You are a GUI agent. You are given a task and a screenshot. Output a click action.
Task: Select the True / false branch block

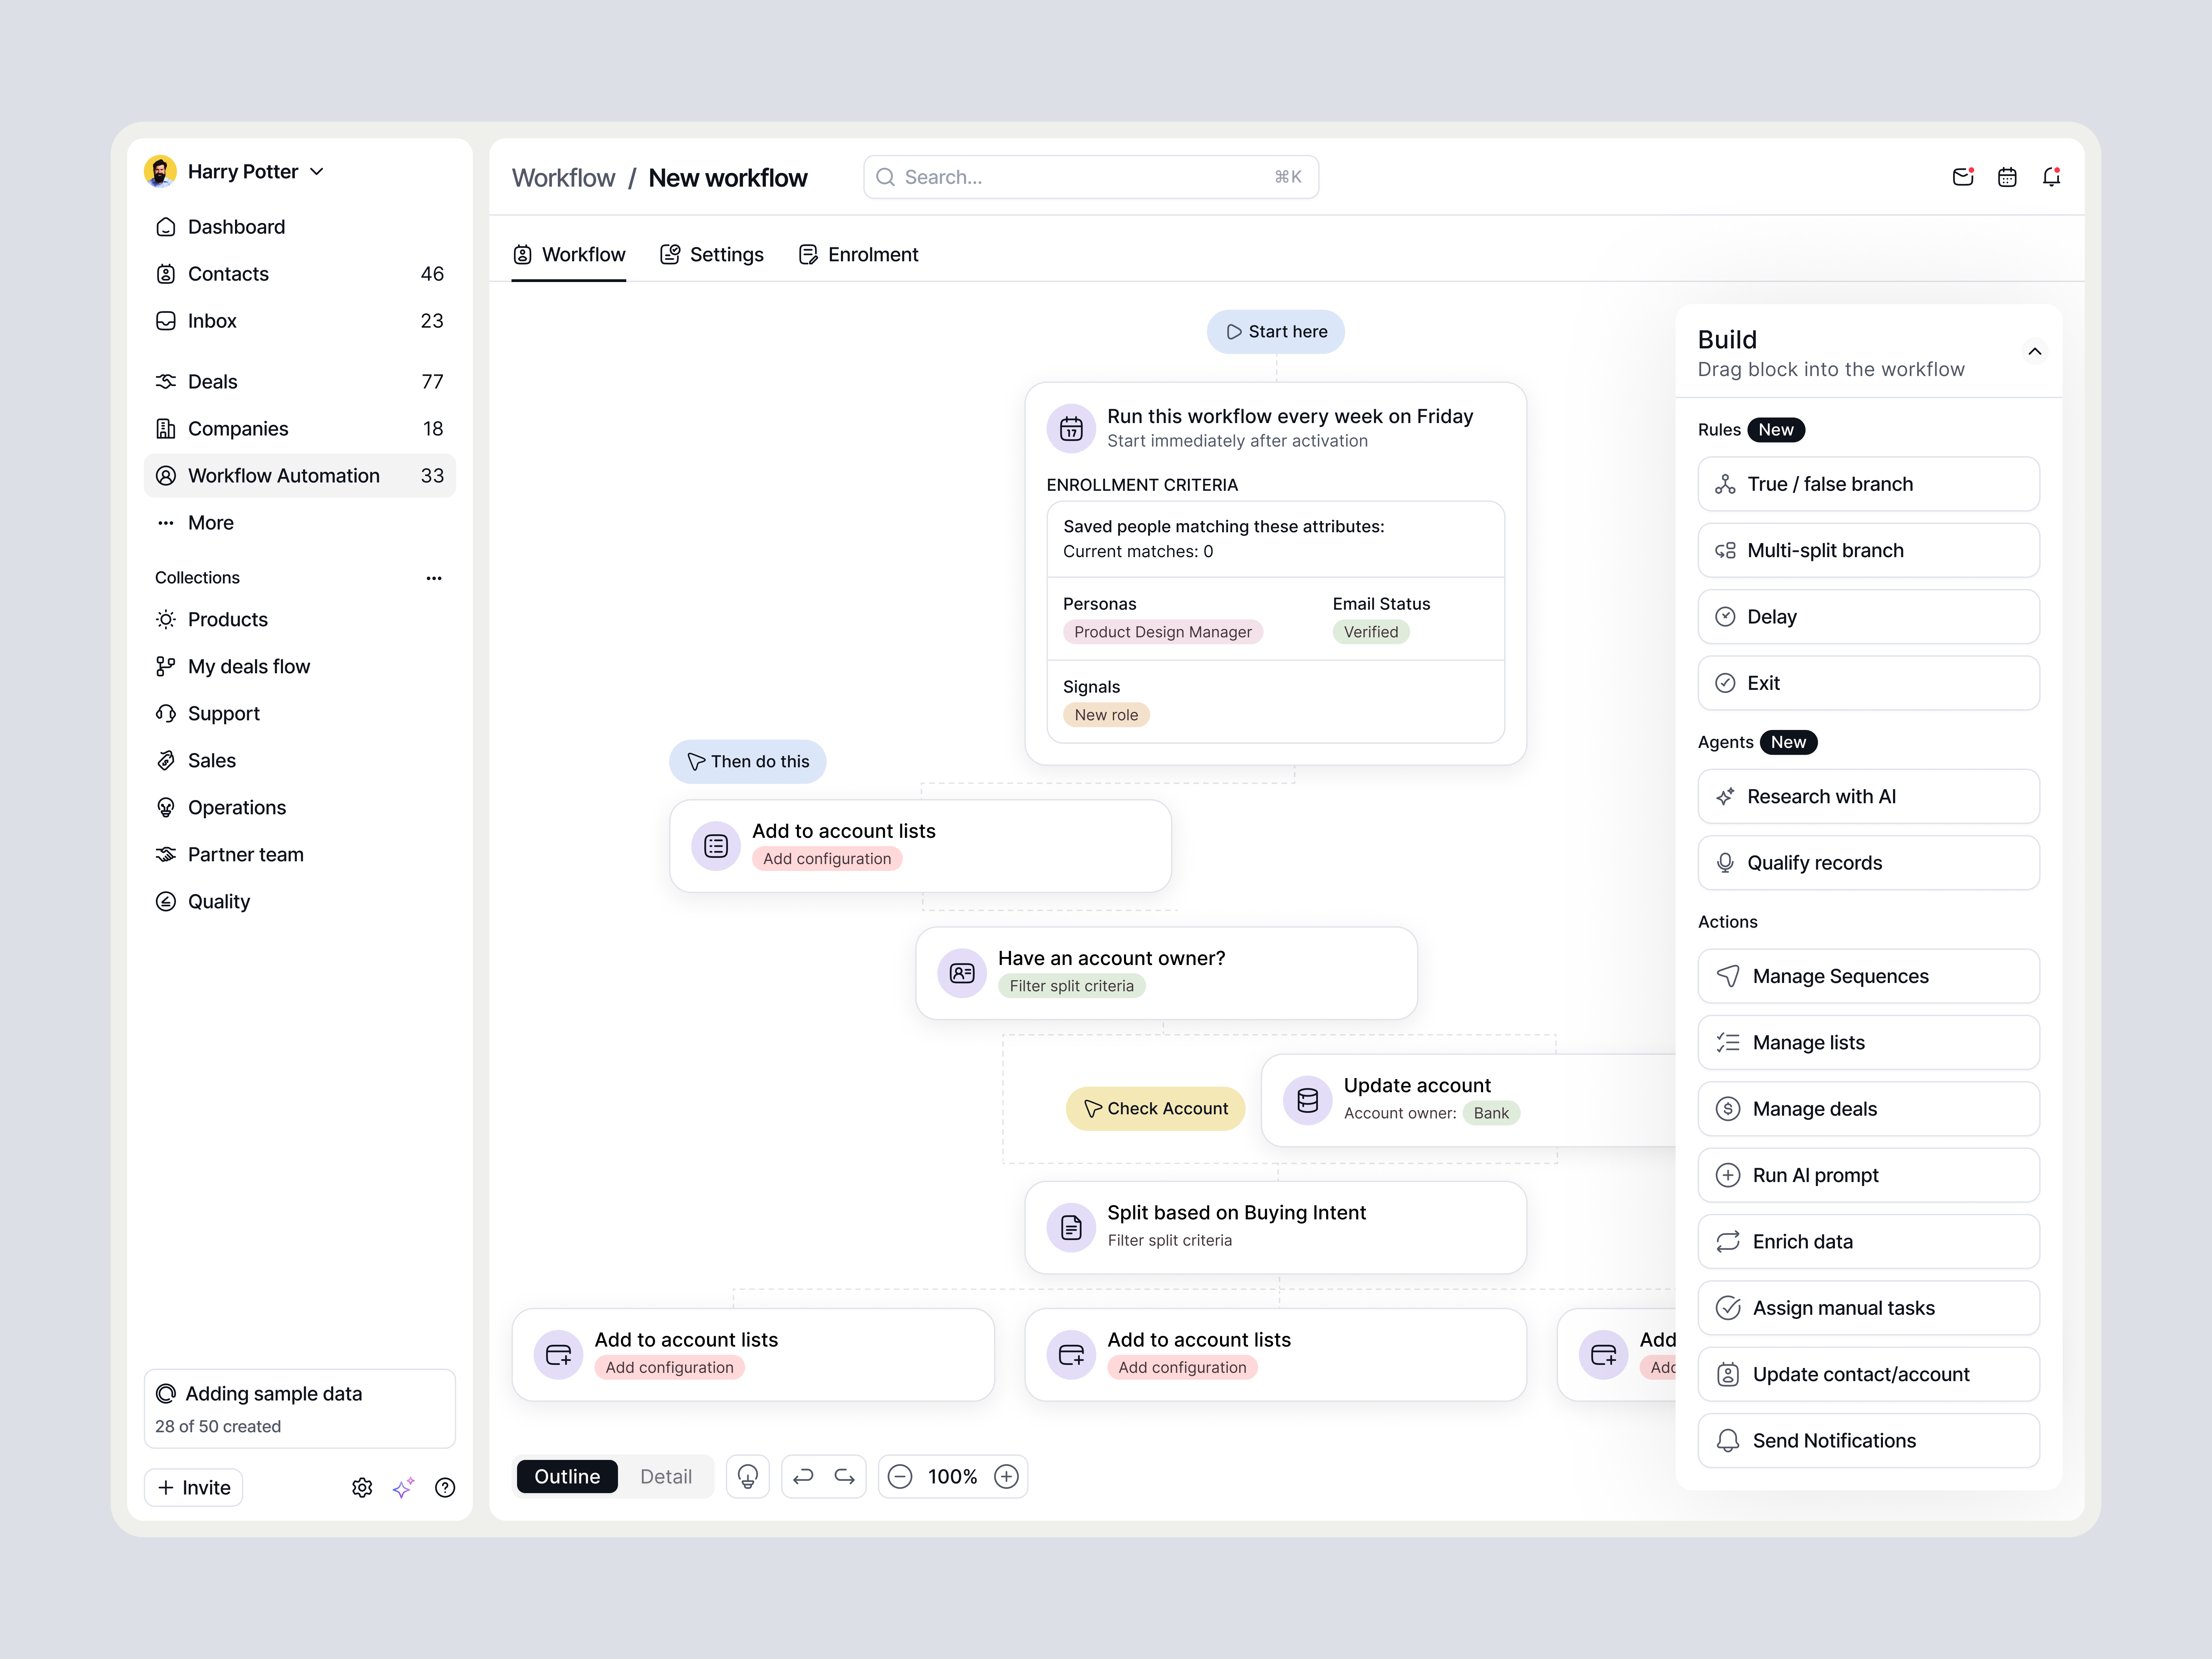[x=1869, y=484]
